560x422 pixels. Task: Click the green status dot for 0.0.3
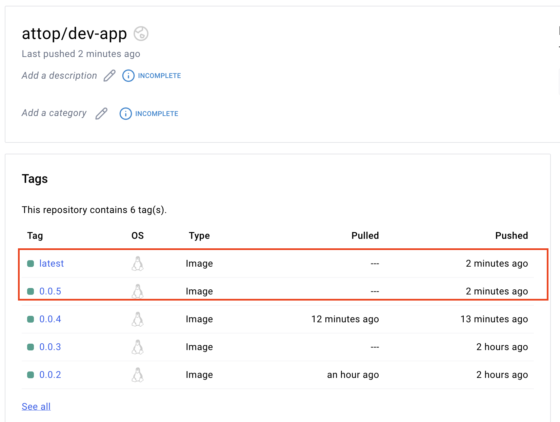click(x=31, y=347)
